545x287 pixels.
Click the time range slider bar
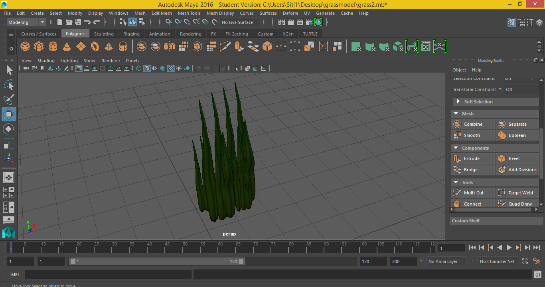[157, 261]
